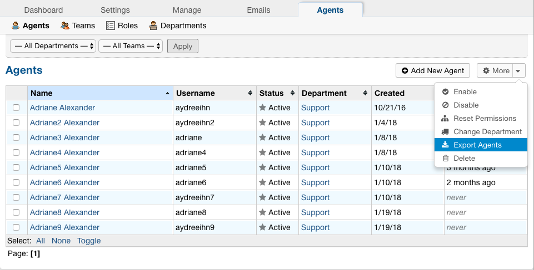The width and height of the screenshot is (534, 270).
Task: Open Adriane9 Alexander agent profile
Action: click(x=64, y=227)
